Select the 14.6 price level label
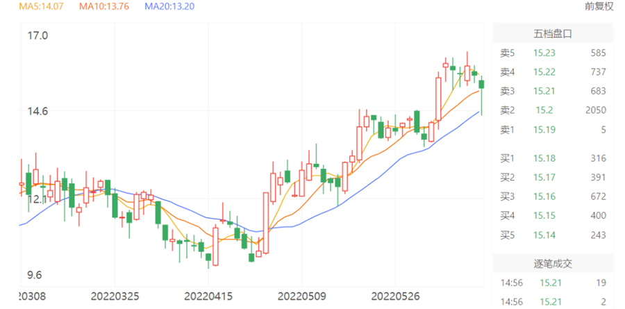 [37, 111]
